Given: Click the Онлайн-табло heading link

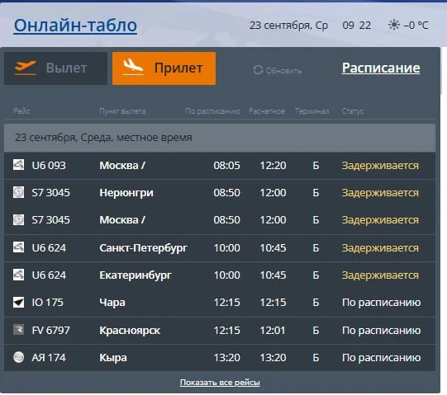Looking at the screenshot, I should pyautogui.click(x=75, y=26).
